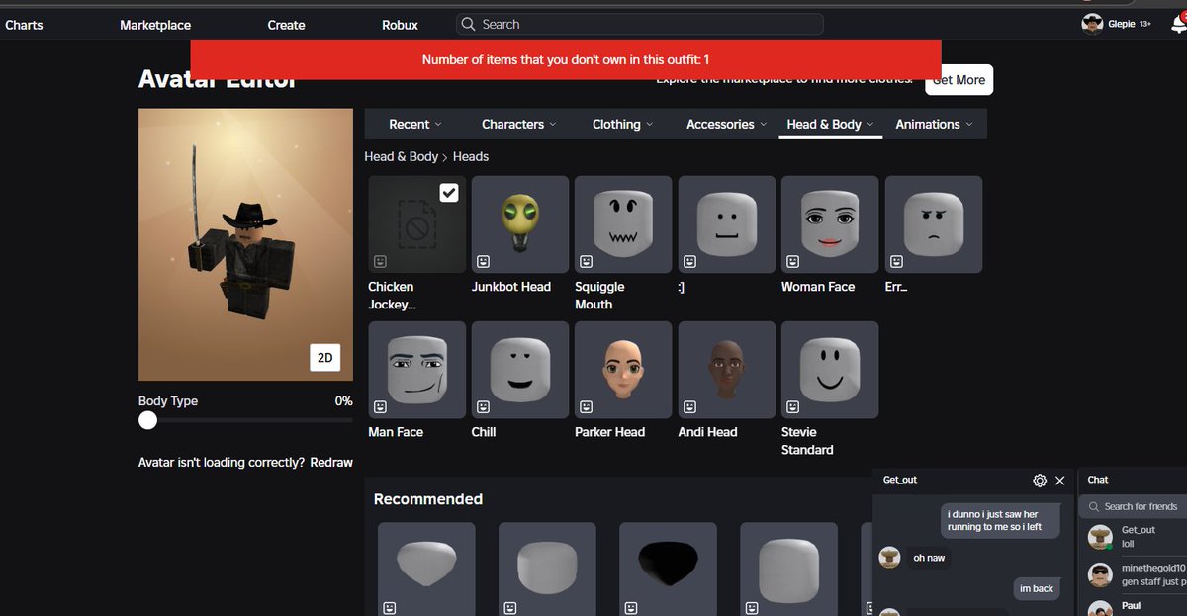Select the fourth recommended head item
This screenshot has width=1187, height=616.
788,569
